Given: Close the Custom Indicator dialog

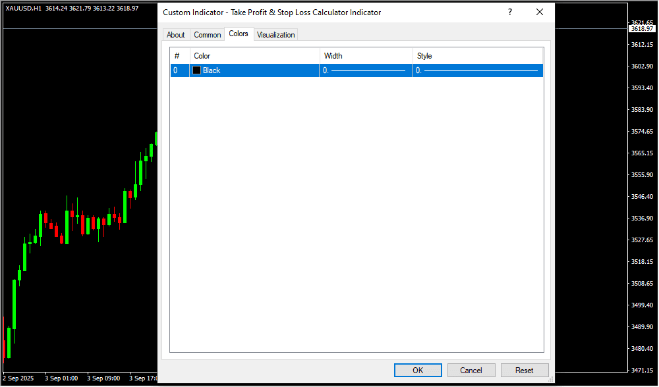Looking at the screenshot, I should [540, 12].
